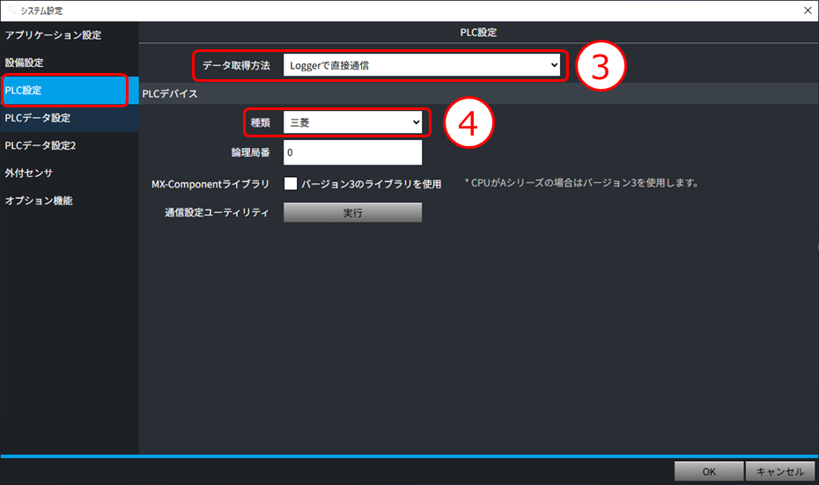Switch to 外付センサ settings

pyautogui.click(x=29, y=173)
